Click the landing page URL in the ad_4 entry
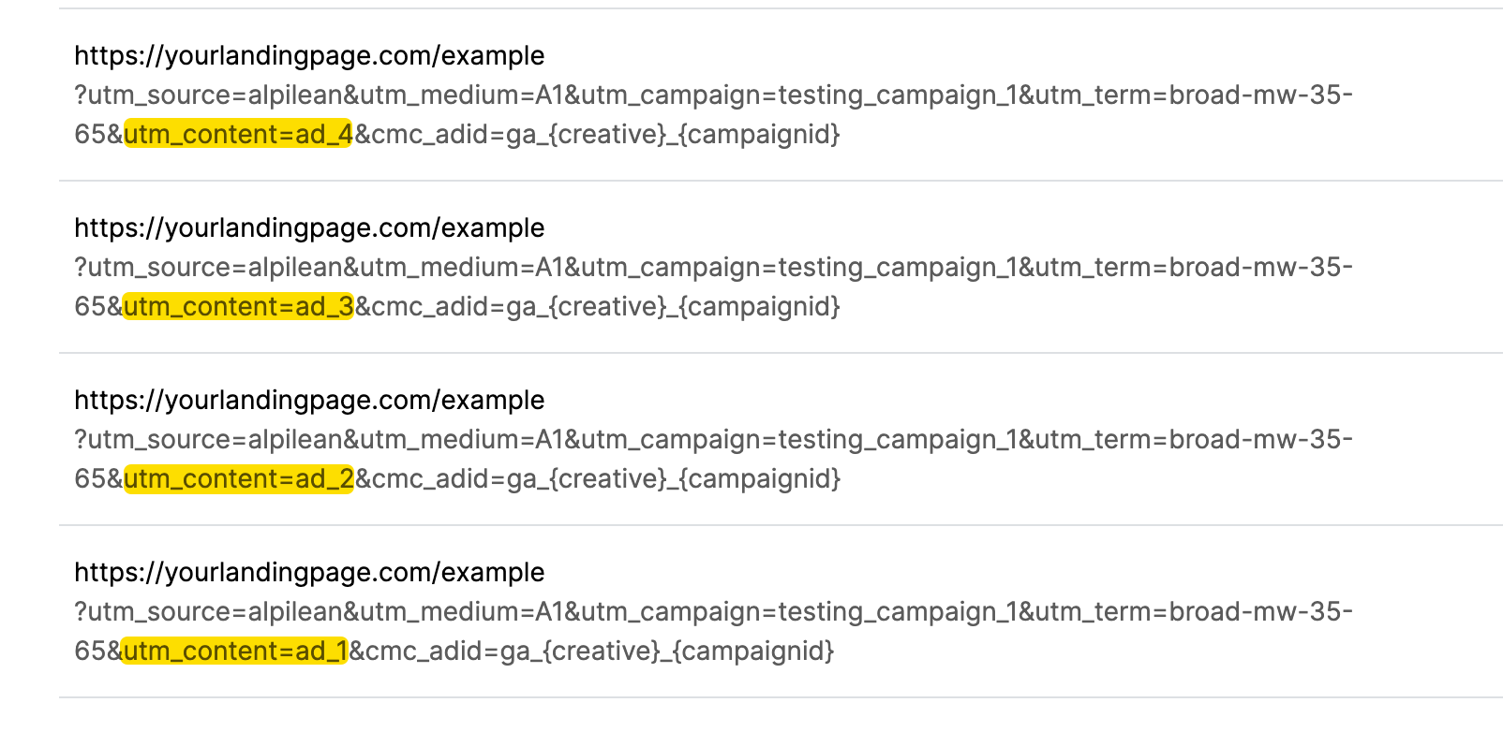Screen dimensions: 1503x732 coord(309,56)
